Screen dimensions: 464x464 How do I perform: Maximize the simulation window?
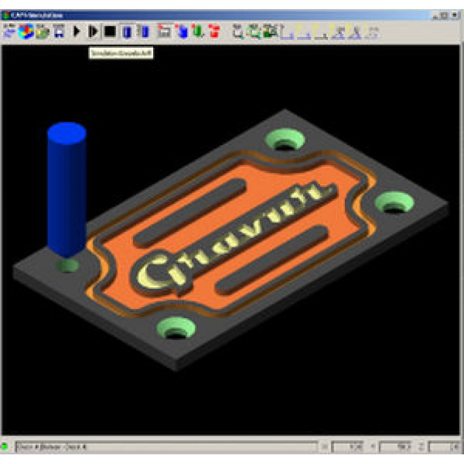tap(444, 15)
